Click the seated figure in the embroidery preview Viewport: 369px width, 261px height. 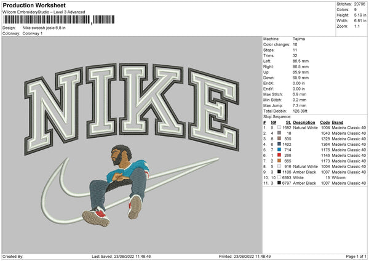[x=116, y=186]
